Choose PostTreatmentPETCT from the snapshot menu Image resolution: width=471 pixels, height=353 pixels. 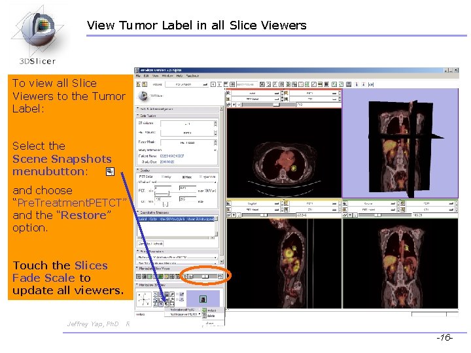(184, 314)
